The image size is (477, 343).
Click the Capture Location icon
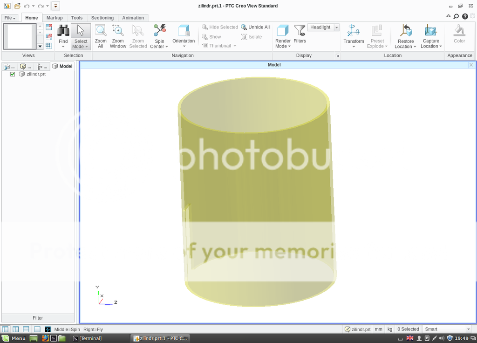(x=431, y=31)
